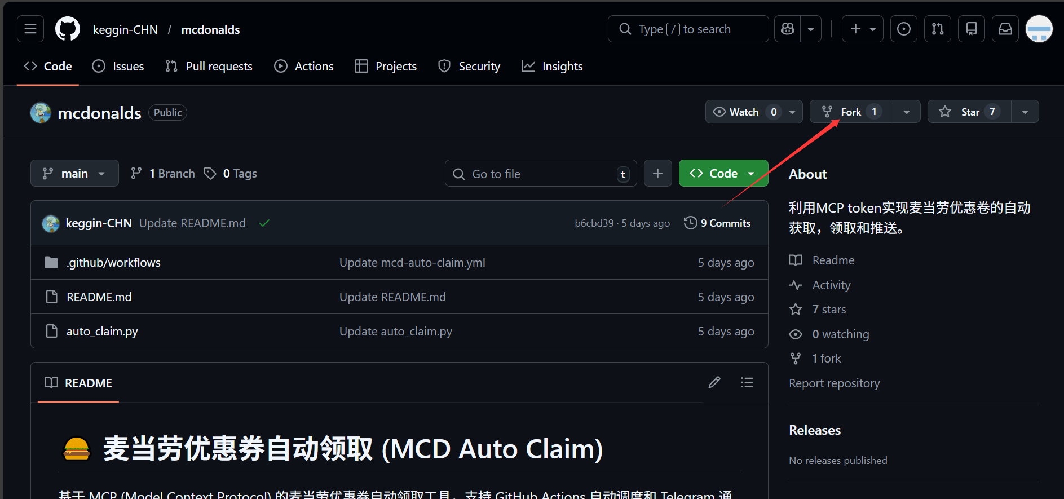Open the hamburger navigation menu

point(30,29)
